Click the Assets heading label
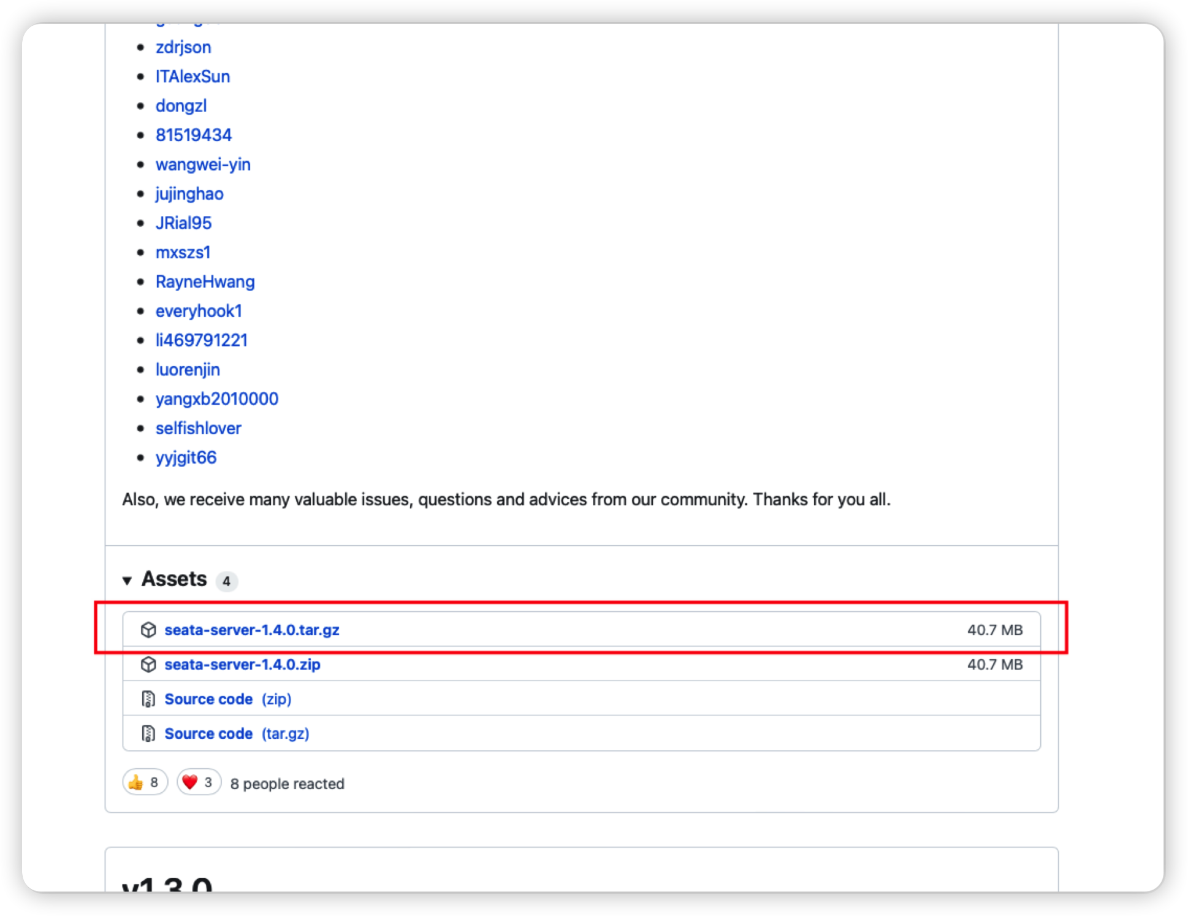This screenshot has width=1188, height=916. pyautogui.click(x=174, y=579)
